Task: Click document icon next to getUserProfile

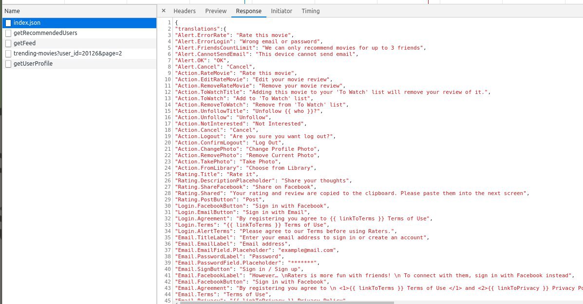Action: point(8,64)
